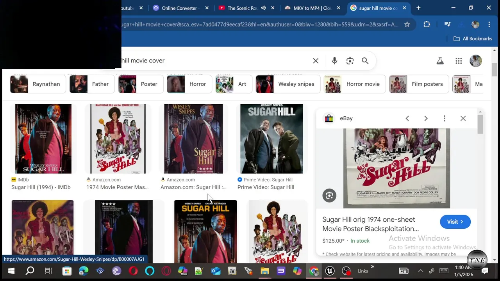Open the Prime Video Sugar Hill thumbnail
Viewport: 500px width, 281px height.
click(271, 139)
